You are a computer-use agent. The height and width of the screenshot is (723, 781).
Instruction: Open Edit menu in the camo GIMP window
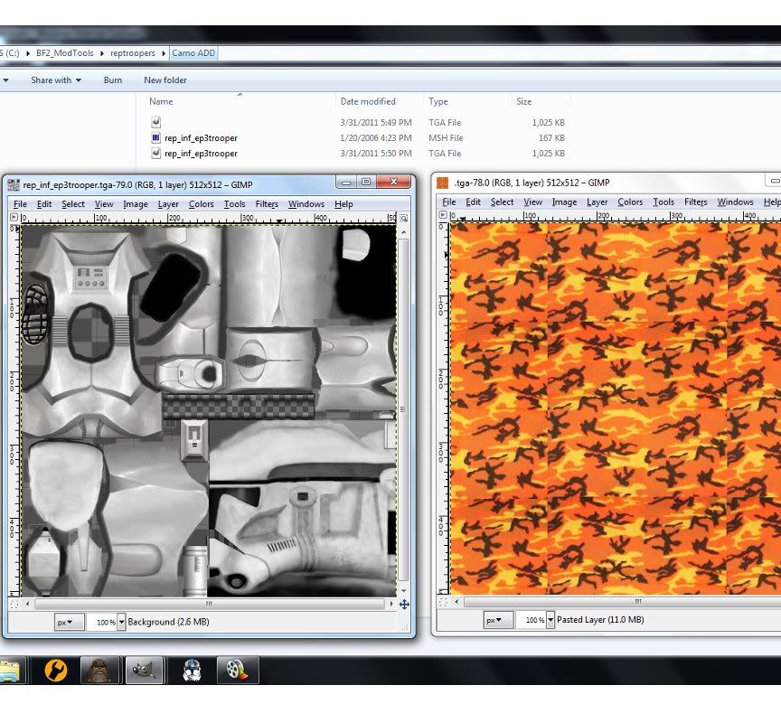coord(473,202)
